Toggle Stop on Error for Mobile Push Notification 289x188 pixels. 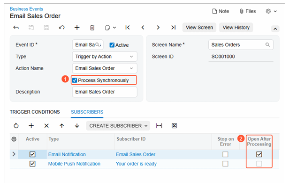coord(225,164)
